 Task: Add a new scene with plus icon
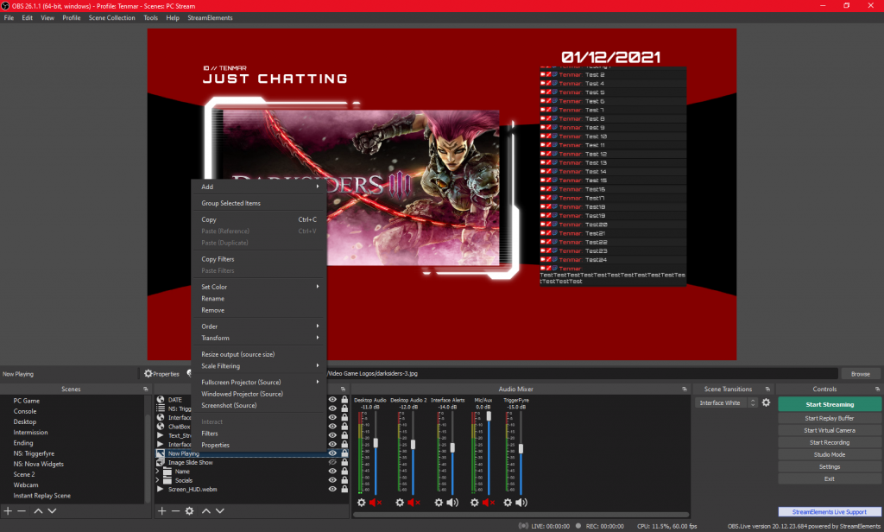pyautogui.click(x=8, y=510)
